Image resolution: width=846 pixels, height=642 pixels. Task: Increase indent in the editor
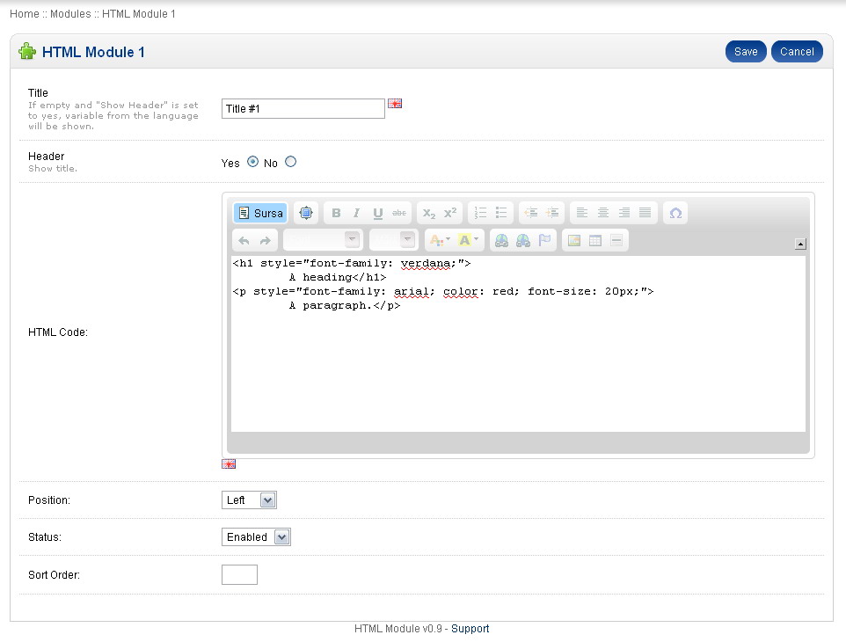[552, 213]
